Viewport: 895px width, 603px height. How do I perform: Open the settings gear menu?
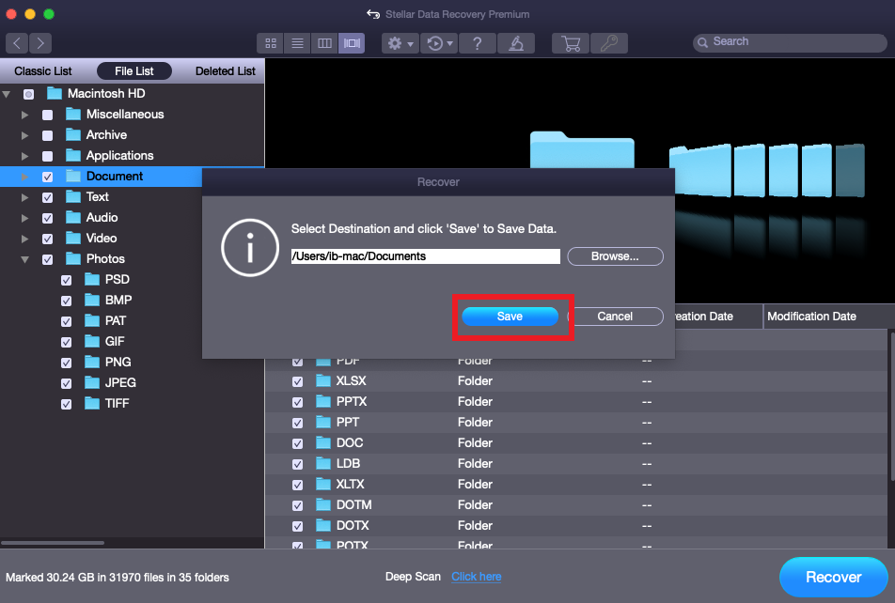point(400,43)
